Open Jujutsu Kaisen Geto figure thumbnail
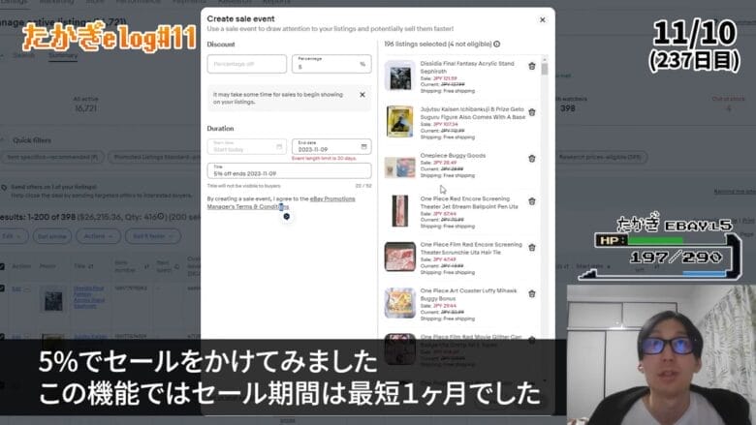This screenshot has height=425, width=756. coord(399,121)
